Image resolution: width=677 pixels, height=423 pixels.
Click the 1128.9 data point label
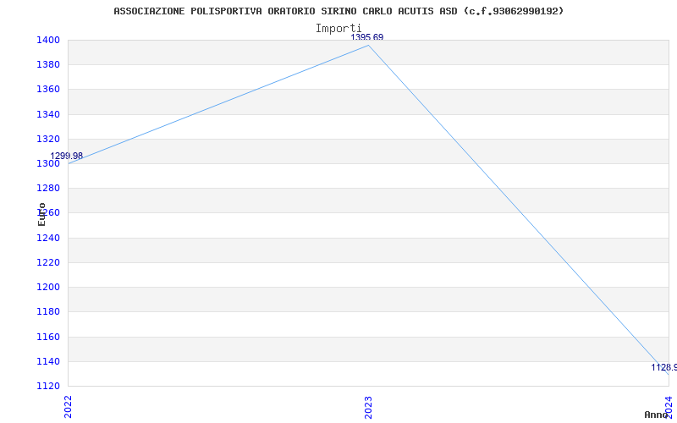point(664,368)
